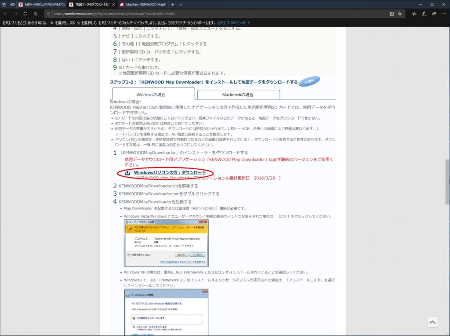
Task: Open a new tab with the plus button
Action: click(172, 4)
